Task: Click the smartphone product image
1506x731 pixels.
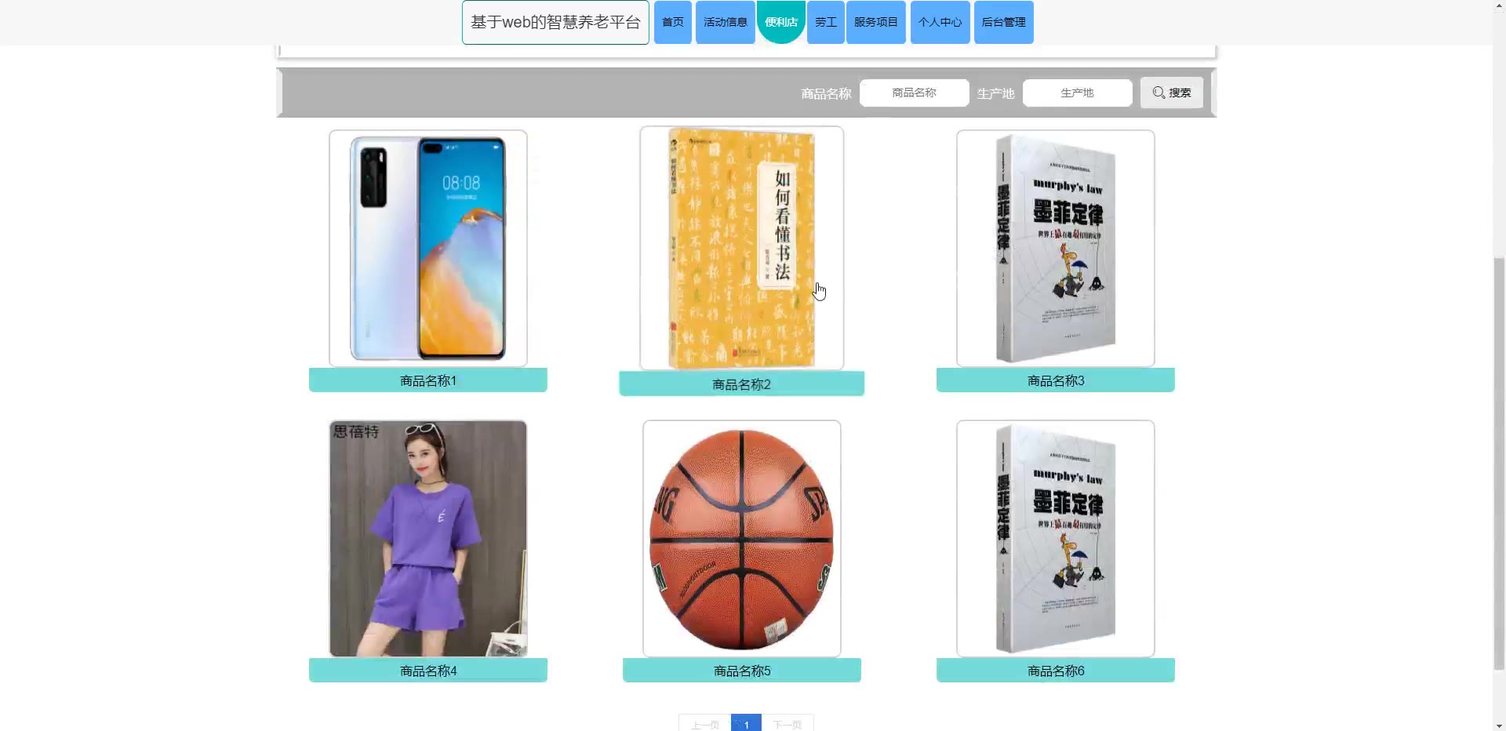Action: coord(428,248)
